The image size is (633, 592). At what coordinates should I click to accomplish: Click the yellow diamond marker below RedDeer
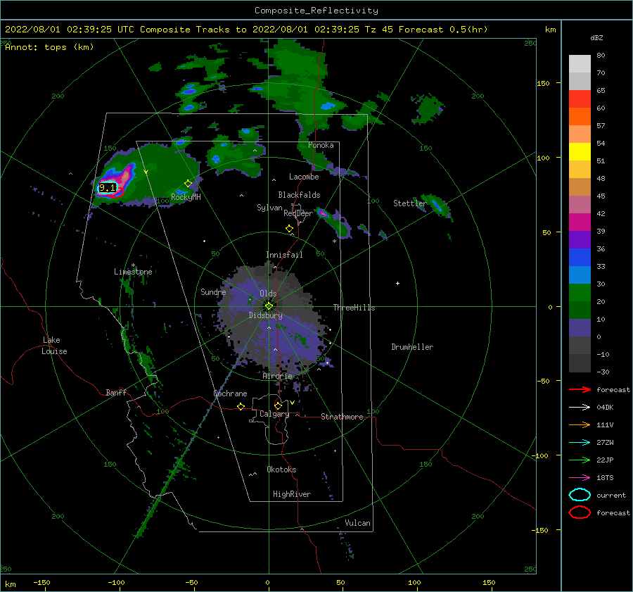290,228
